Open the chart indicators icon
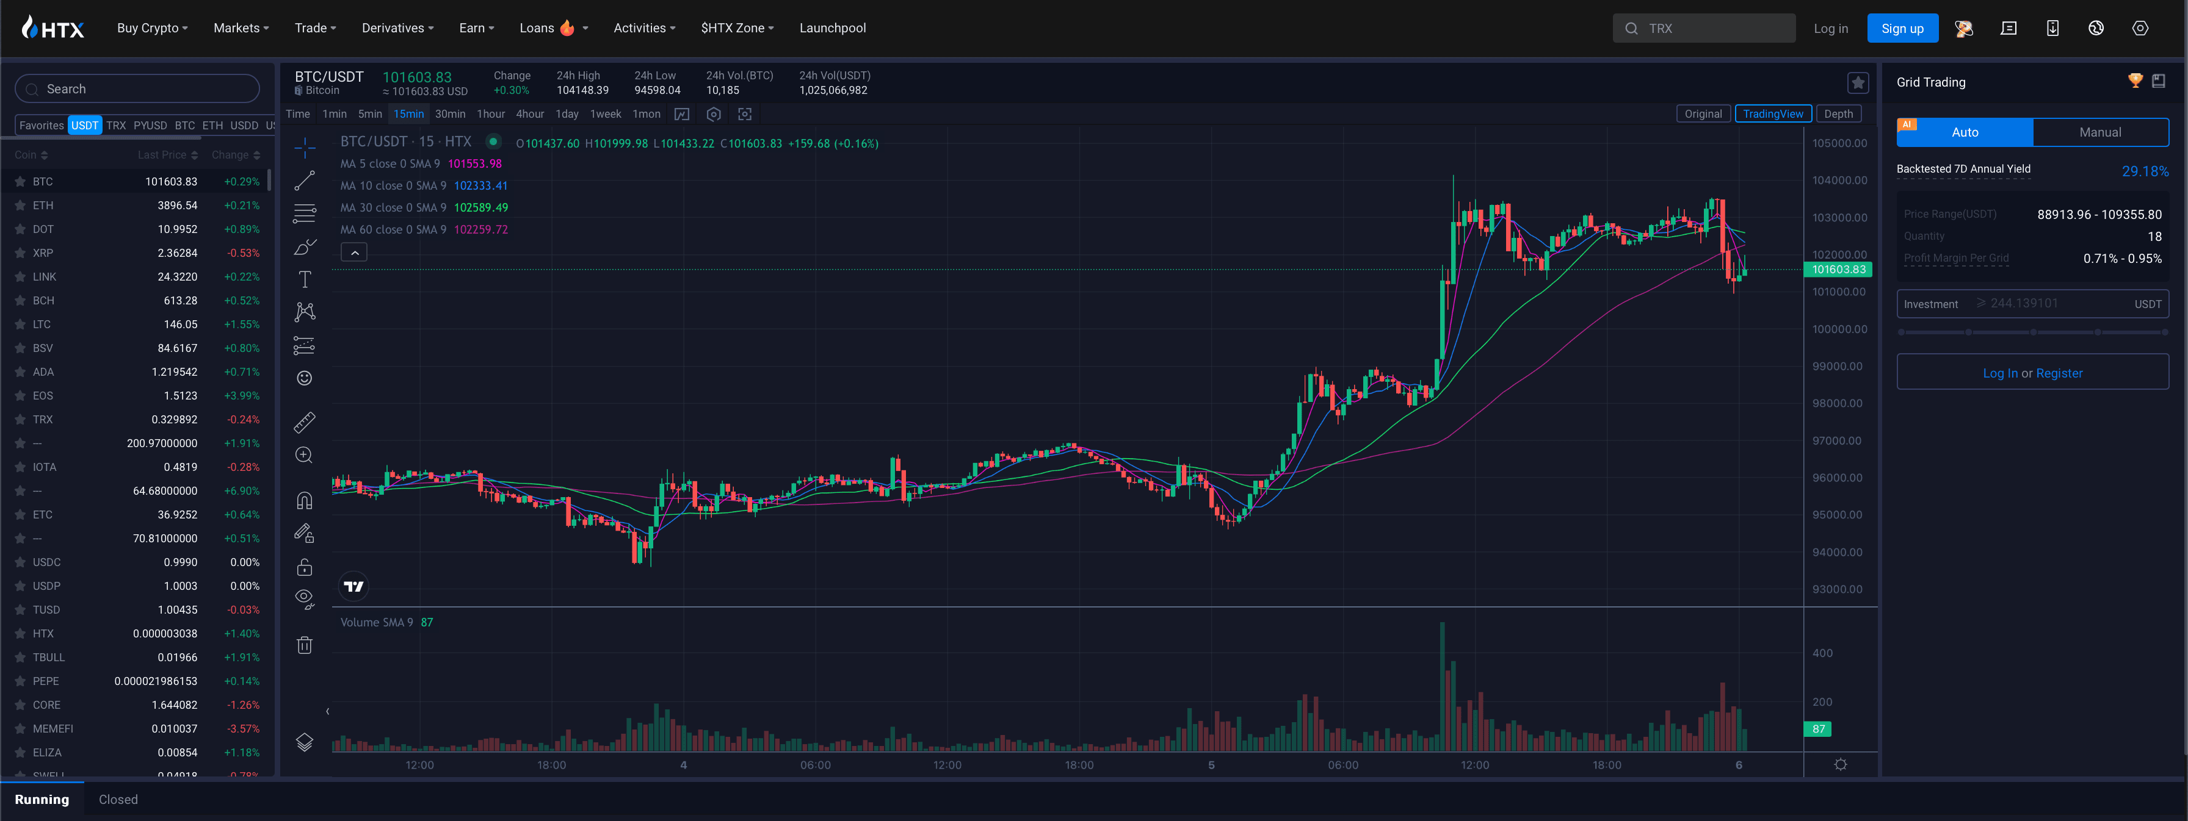The height and width of the screenshot is (821, 2188). [x=681, y=114]
